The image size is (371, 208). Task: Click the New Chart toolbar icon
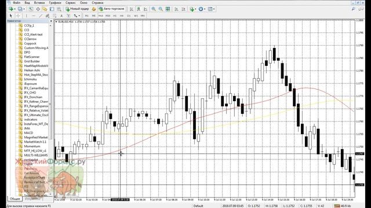tap(10, 9)
